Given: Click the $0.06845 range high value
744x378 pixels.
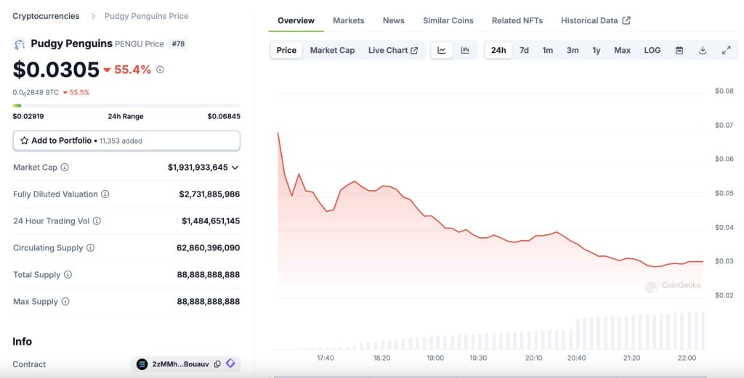Looking at the screenshot, I should click(224, 116).
